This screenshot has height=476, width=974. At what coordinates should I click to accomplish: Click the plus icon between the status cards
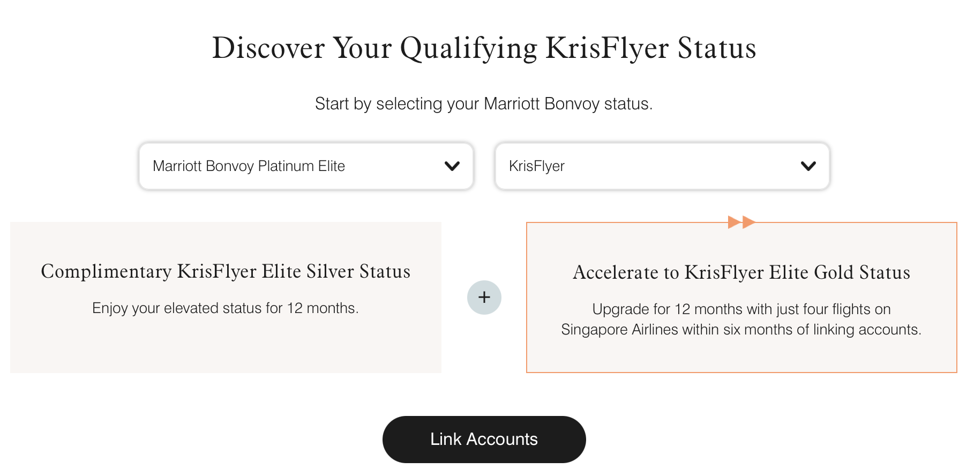pos(484,297)
